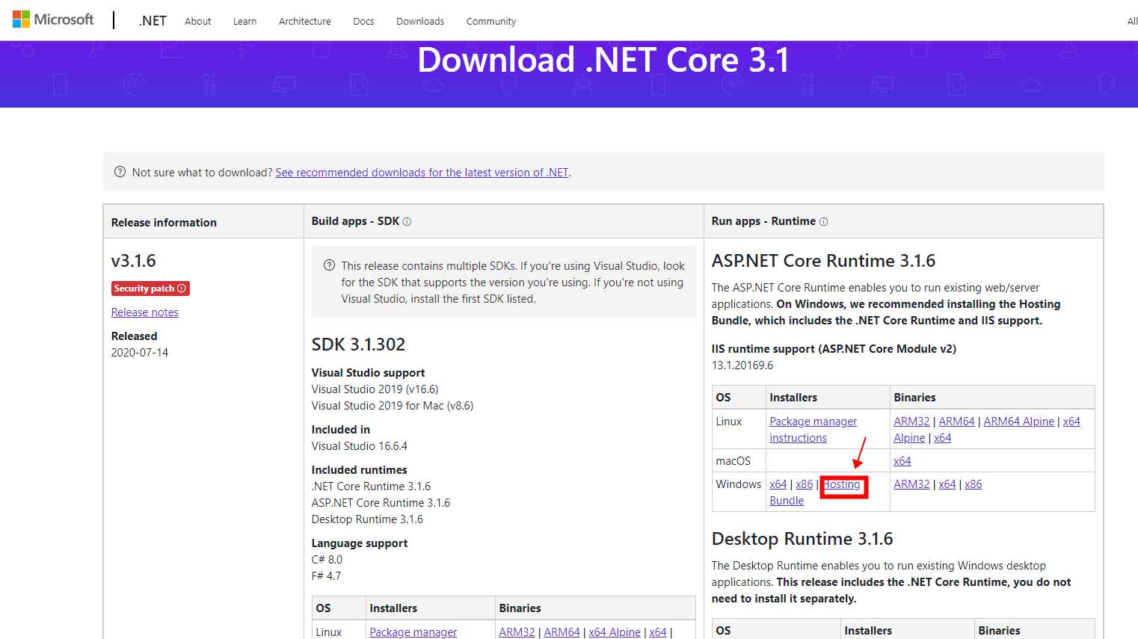Viewport: 1138px width, 639px height.
Task: Click the info icon in Security patch badge
Action: [181, 288]
